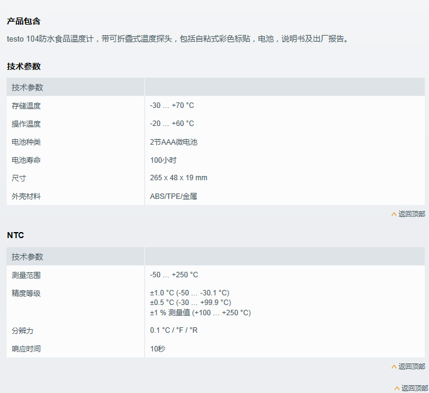Click the accuracy line ±0.5 °C (-30 … +99.9 °C)
The image size is (429, 393).
[190, 303]
